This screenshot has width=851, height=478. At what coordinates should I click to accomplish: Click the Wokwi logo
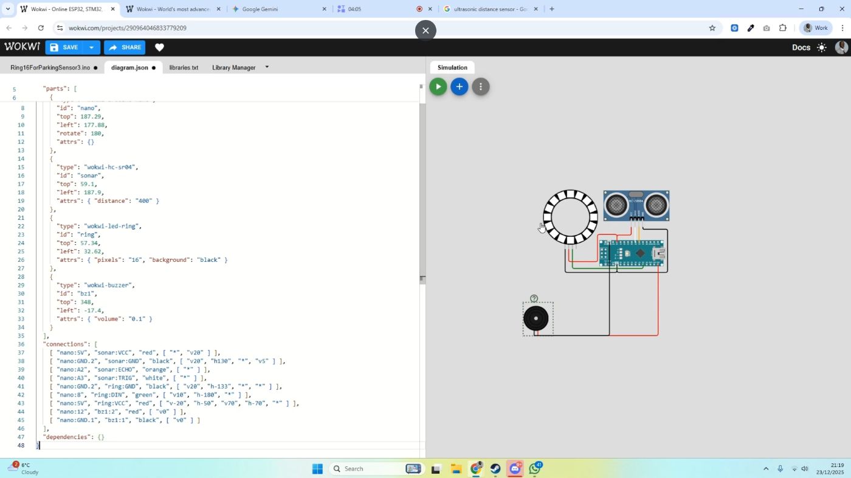pyautogui.click(x=22, y=47)
